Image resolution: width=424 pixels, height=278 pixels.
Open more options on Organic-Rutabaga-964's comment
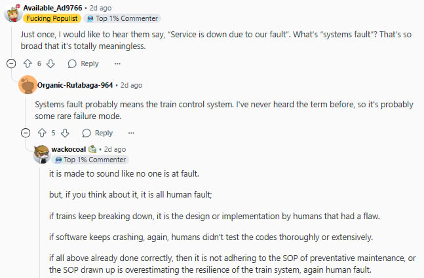click(132, 133)
